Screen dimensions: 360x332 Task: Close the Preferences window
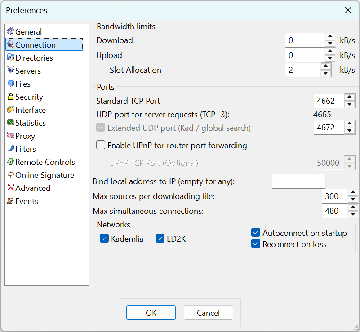(348, 10)
